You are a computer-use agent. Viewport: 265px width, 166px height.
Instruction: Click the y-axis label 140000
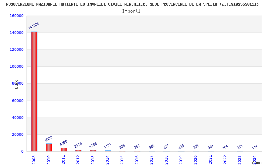click(x=17, y=33)
